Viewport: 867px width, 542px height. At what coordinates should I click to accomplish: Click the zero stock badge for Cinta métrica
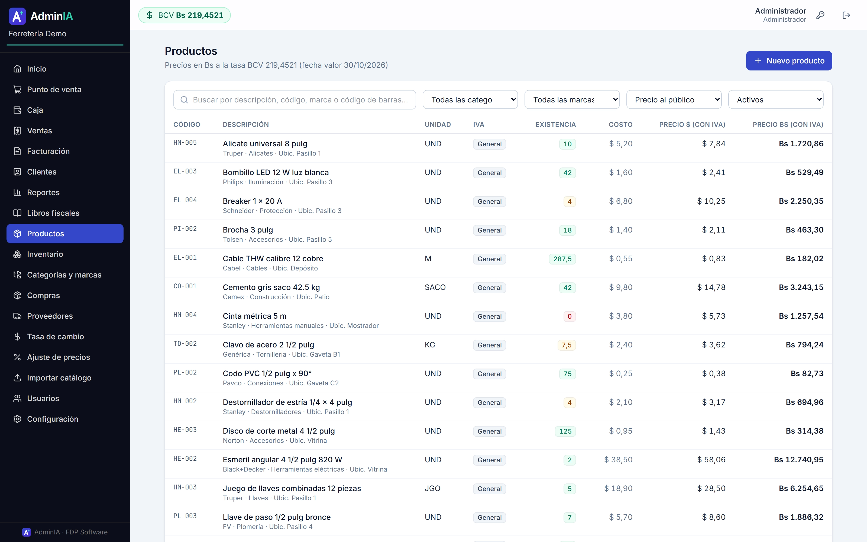tap(569, 316)
